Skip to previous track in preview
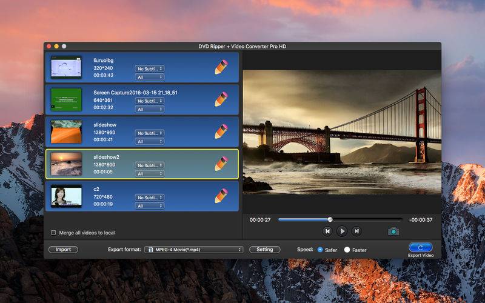Image resolution: width=485 pixels, height=303 pixels. coord(327,231)
